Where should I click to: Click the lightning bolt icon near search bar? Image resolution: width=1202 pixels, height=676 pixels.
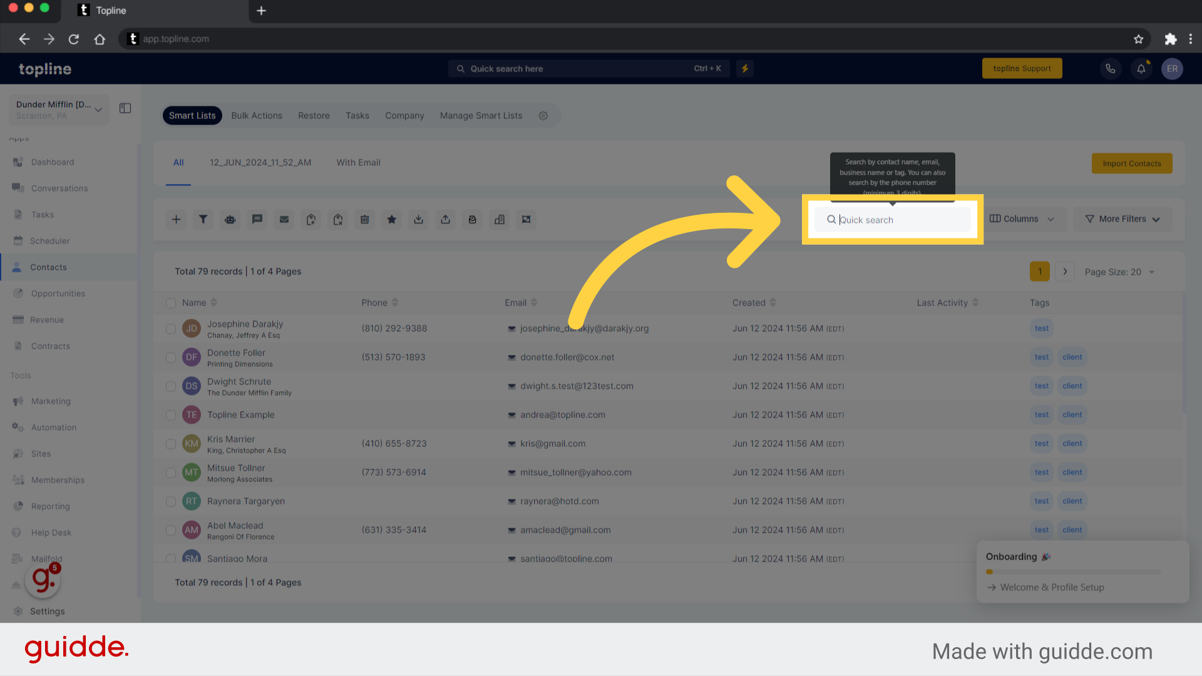(x=744, y=68)
